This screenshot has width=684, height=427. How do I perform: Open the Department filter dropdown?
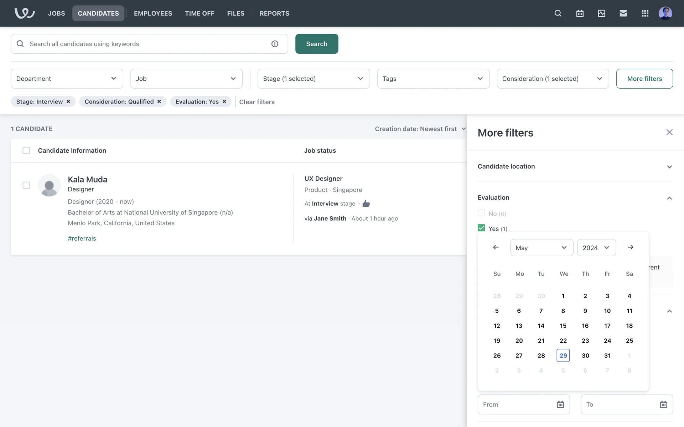67,79
